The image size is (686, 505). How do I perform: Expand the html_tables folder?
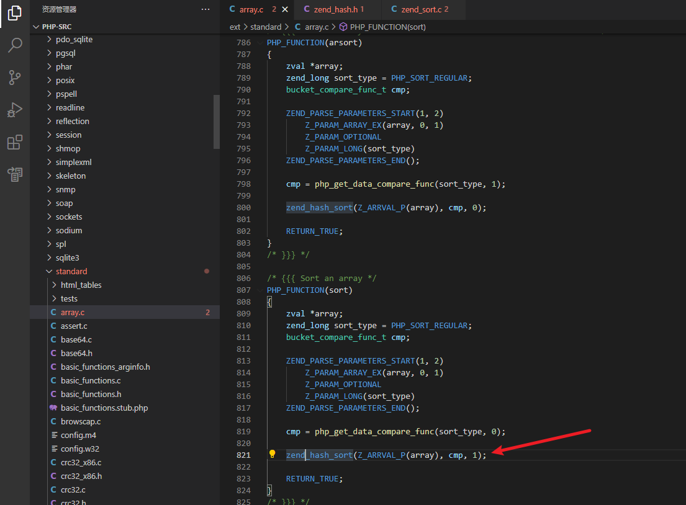(81, 285)
